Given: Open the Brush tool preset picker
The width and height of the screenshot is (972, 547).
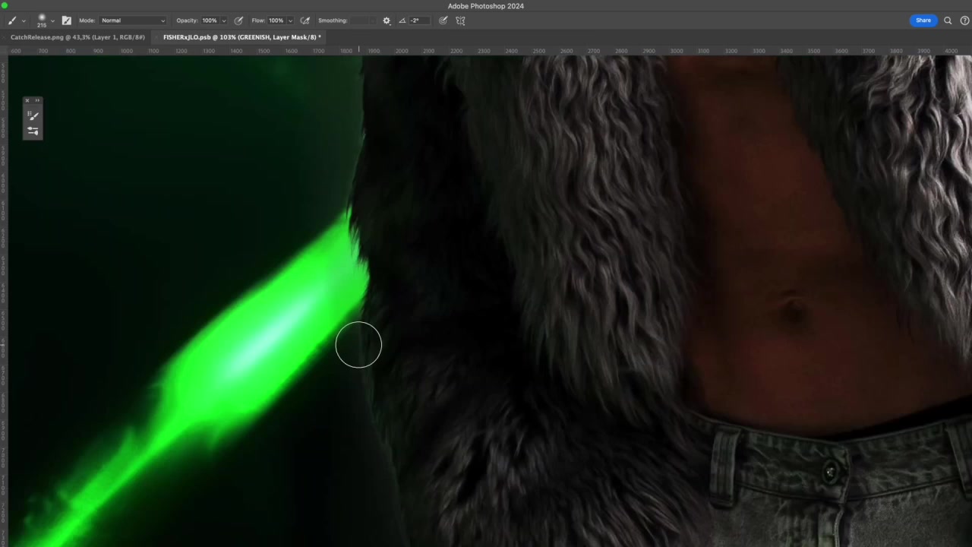Looking at the screenshot, I should (x=12, y=21).
